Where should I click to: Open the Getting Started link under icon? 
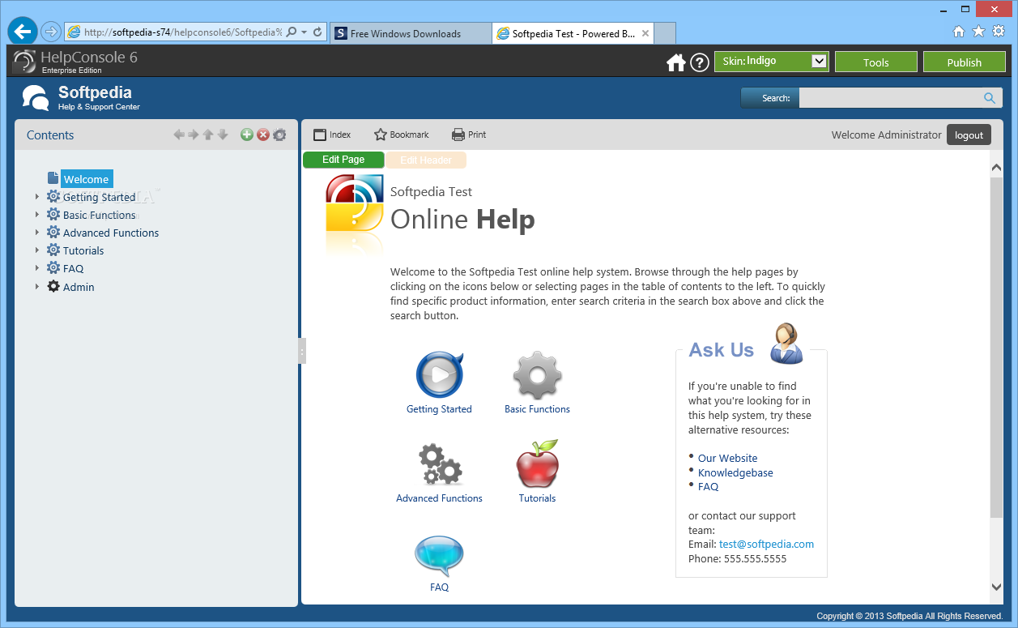[439, 409]
